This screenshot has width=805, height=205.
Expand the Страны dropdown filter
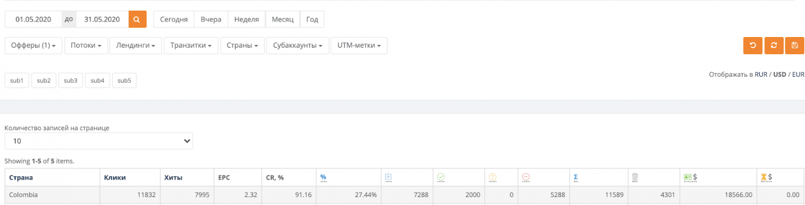coord(242,46)
